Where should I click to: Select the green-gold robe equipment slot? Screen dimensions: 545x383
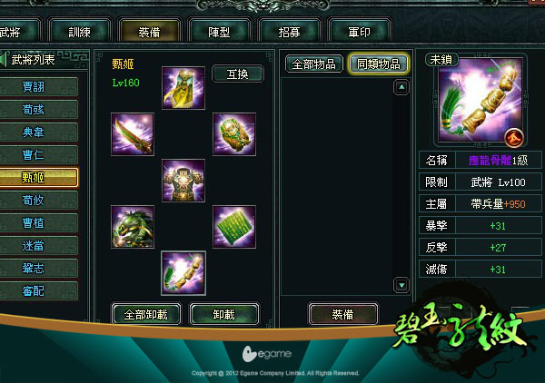tap(183, 88)
